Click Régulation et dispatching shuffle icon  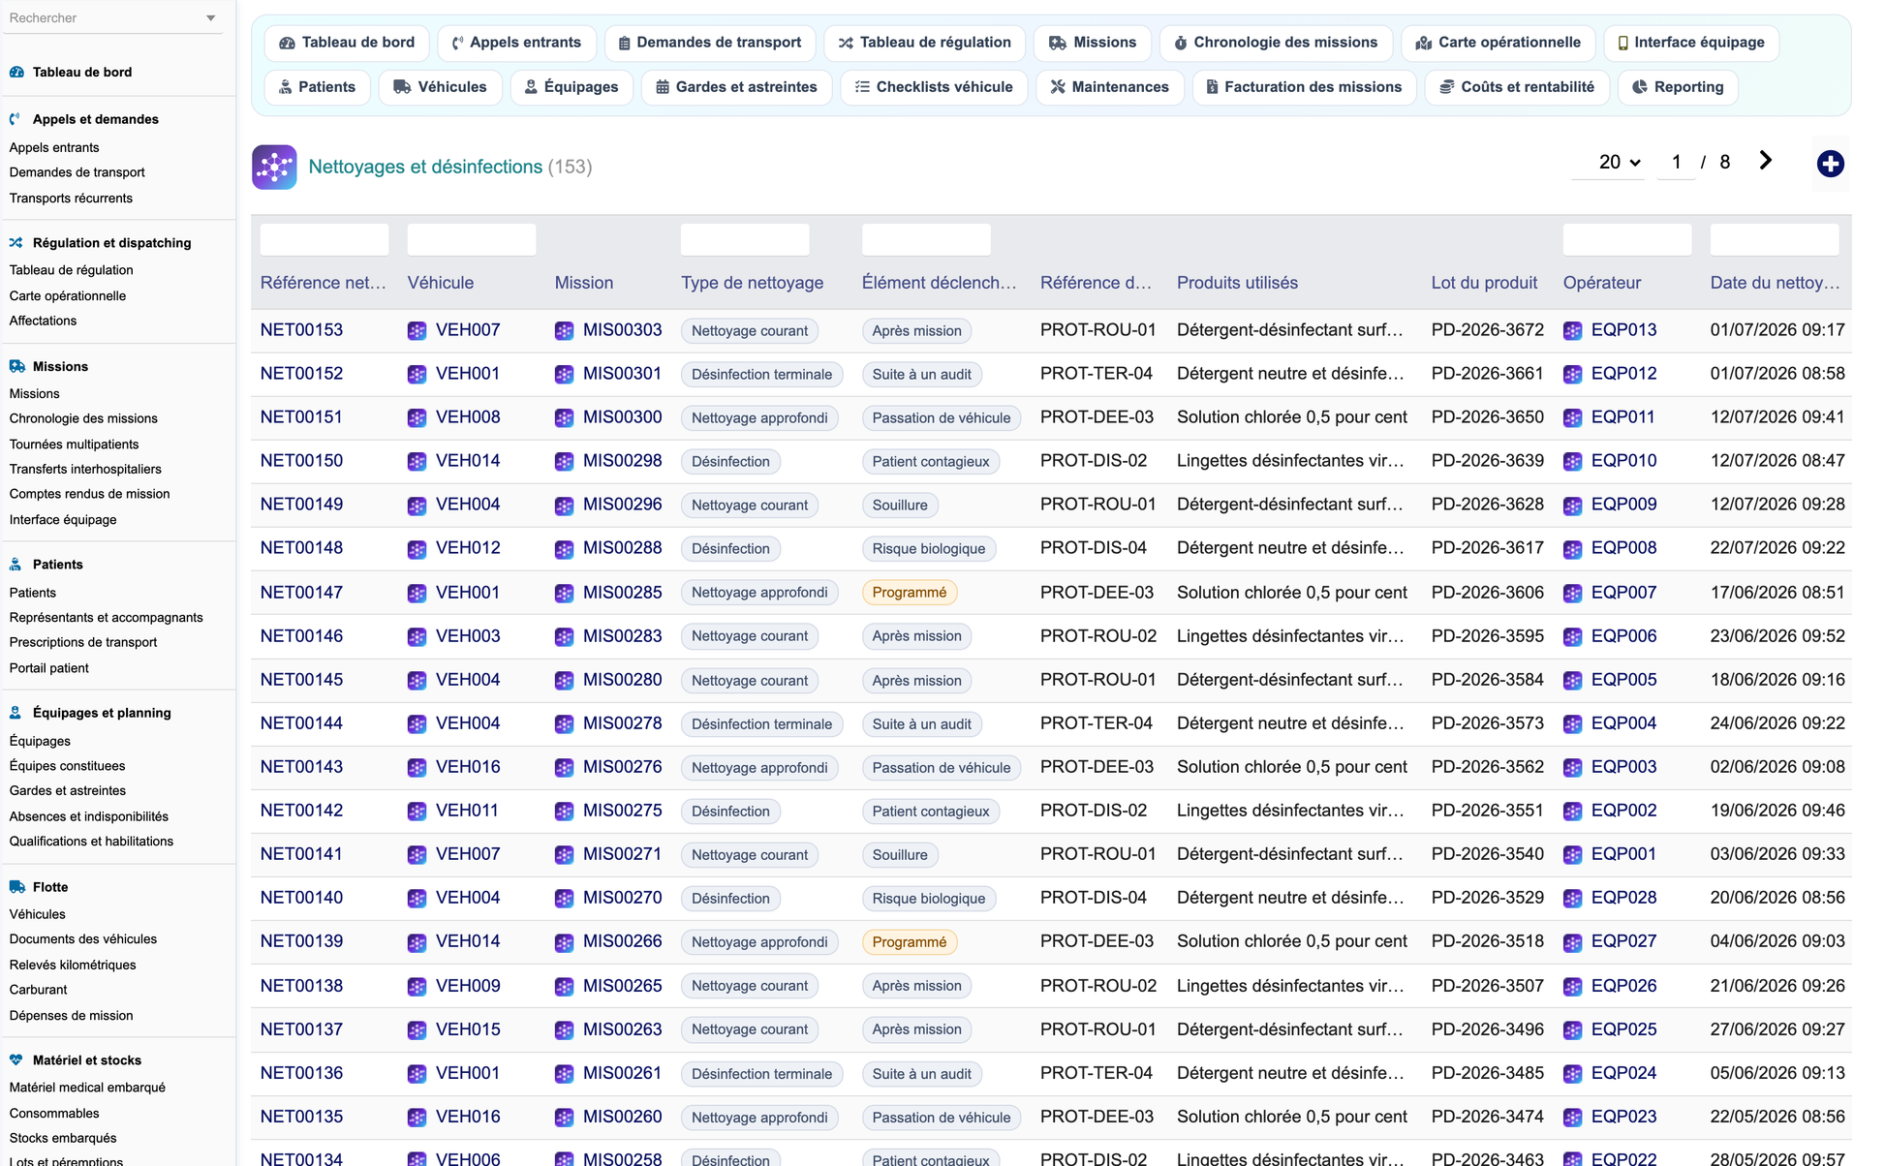[16, 243]
